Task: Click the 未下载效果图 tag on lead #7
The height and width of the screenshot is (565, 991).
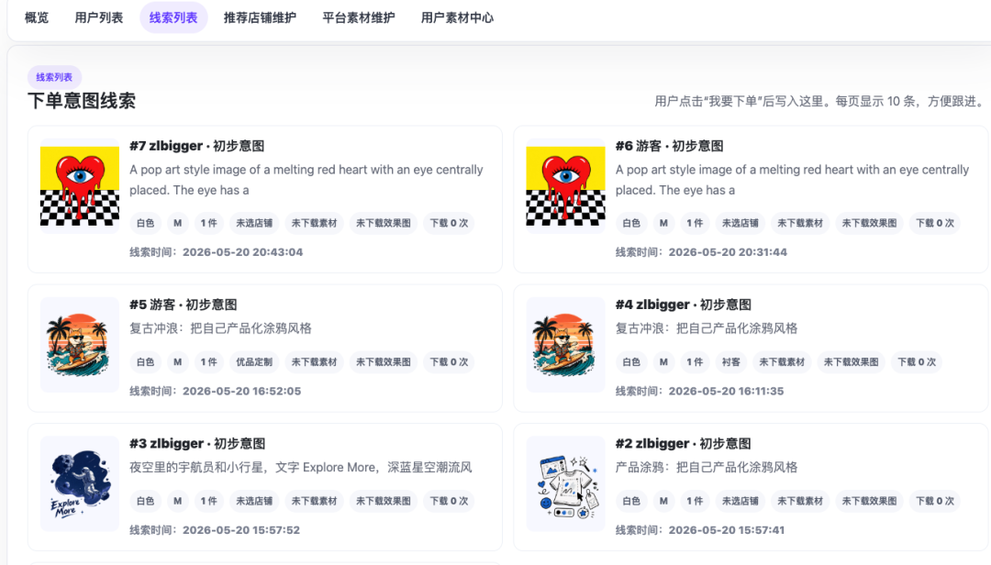Action: click(x=383, y=223)
